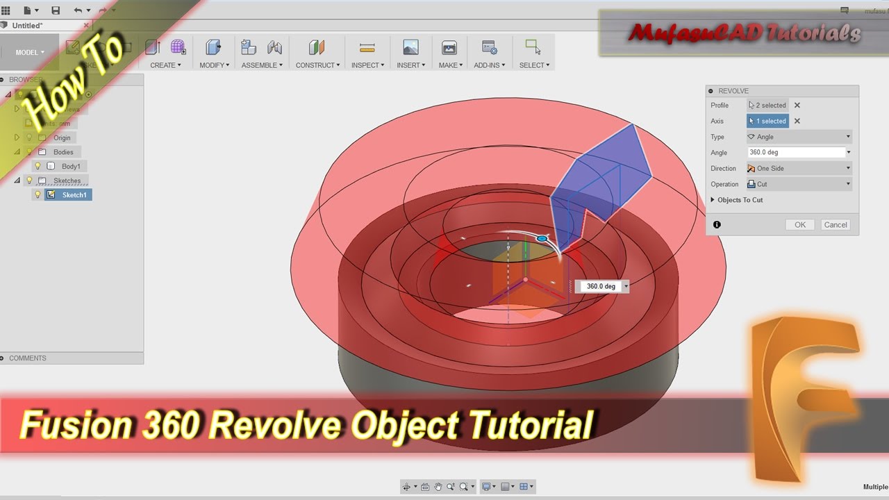
Task: Open the Operation Cut dropdown
Action: click(799, 184)
